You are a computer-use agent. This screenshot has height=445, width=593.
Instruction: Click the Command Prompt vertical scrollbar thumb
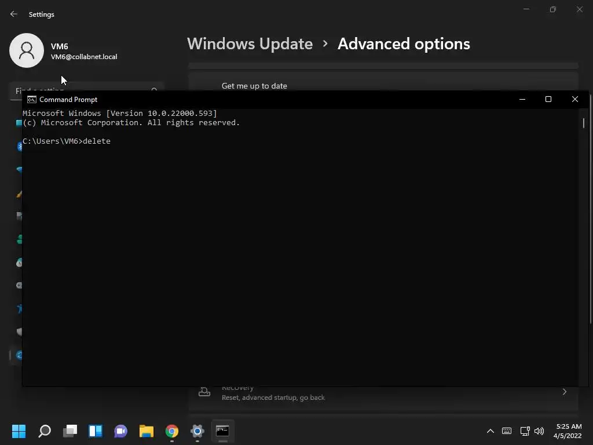584,123
